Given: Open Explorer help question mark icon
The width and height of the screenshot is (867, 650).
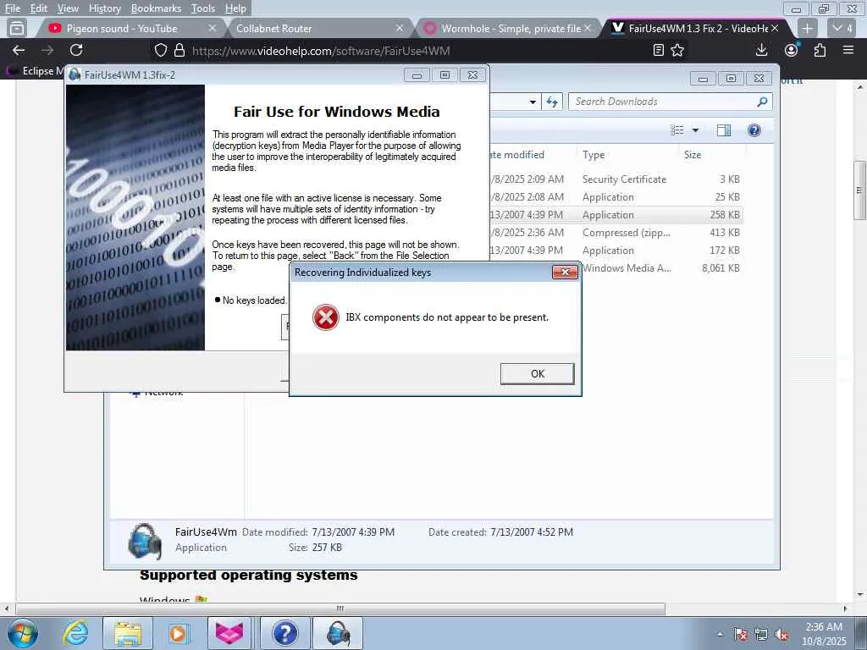Looking at the screenshot, I should tap(754, 129).
